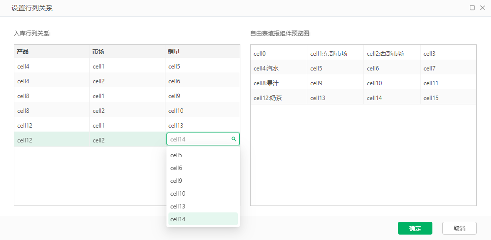
Task: Click 产品 cell12 in highlighted row
Action: (52, 140)
